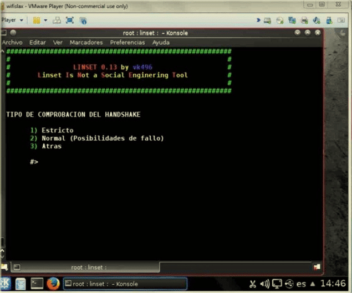Click the network adapter device icon
Screen dimensions: 352x293
point(292,20)
